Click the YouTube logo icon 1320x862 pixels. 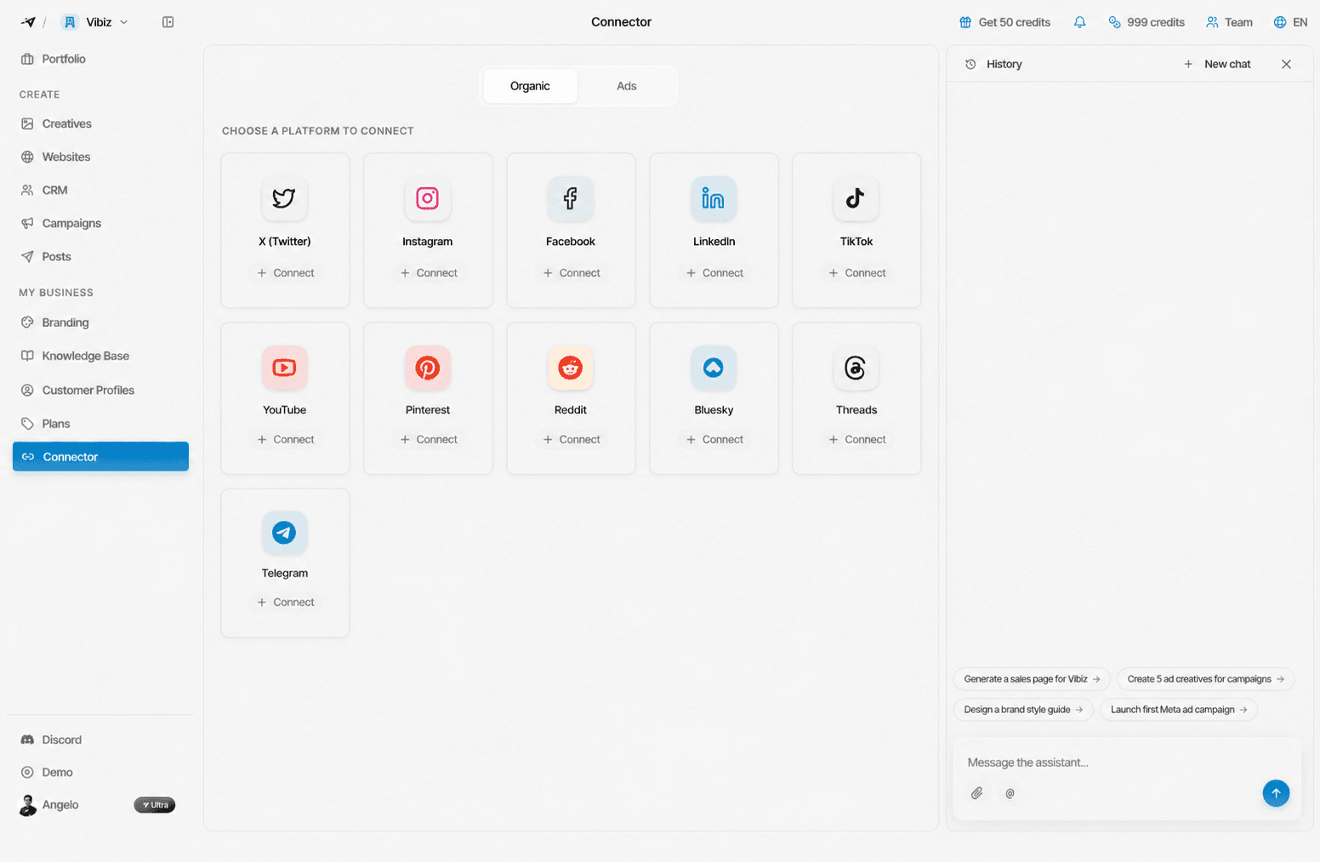(284, 368)
